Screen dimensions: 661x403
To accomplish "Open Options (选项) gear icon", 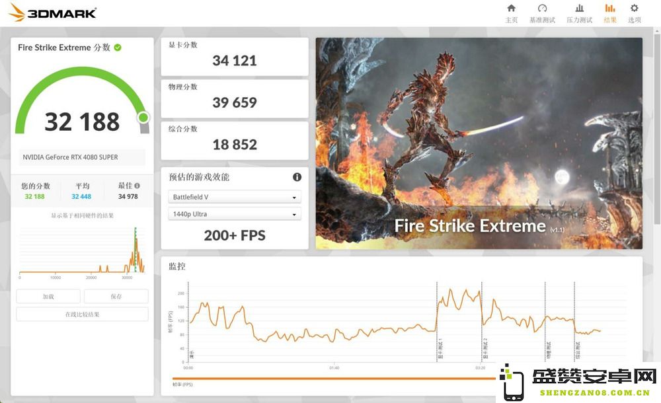I will pyautogui.click(x=634, y=8).
